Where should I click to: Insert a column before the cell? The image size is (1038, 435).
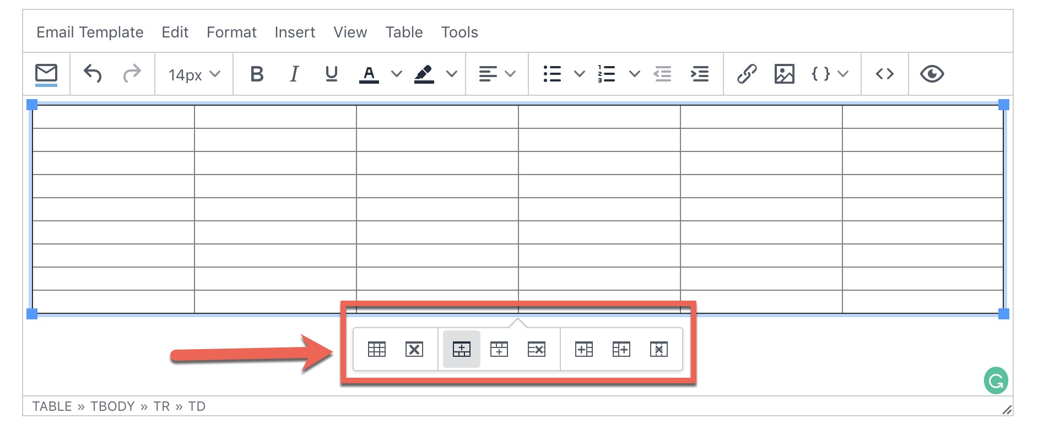click(584, 349)
